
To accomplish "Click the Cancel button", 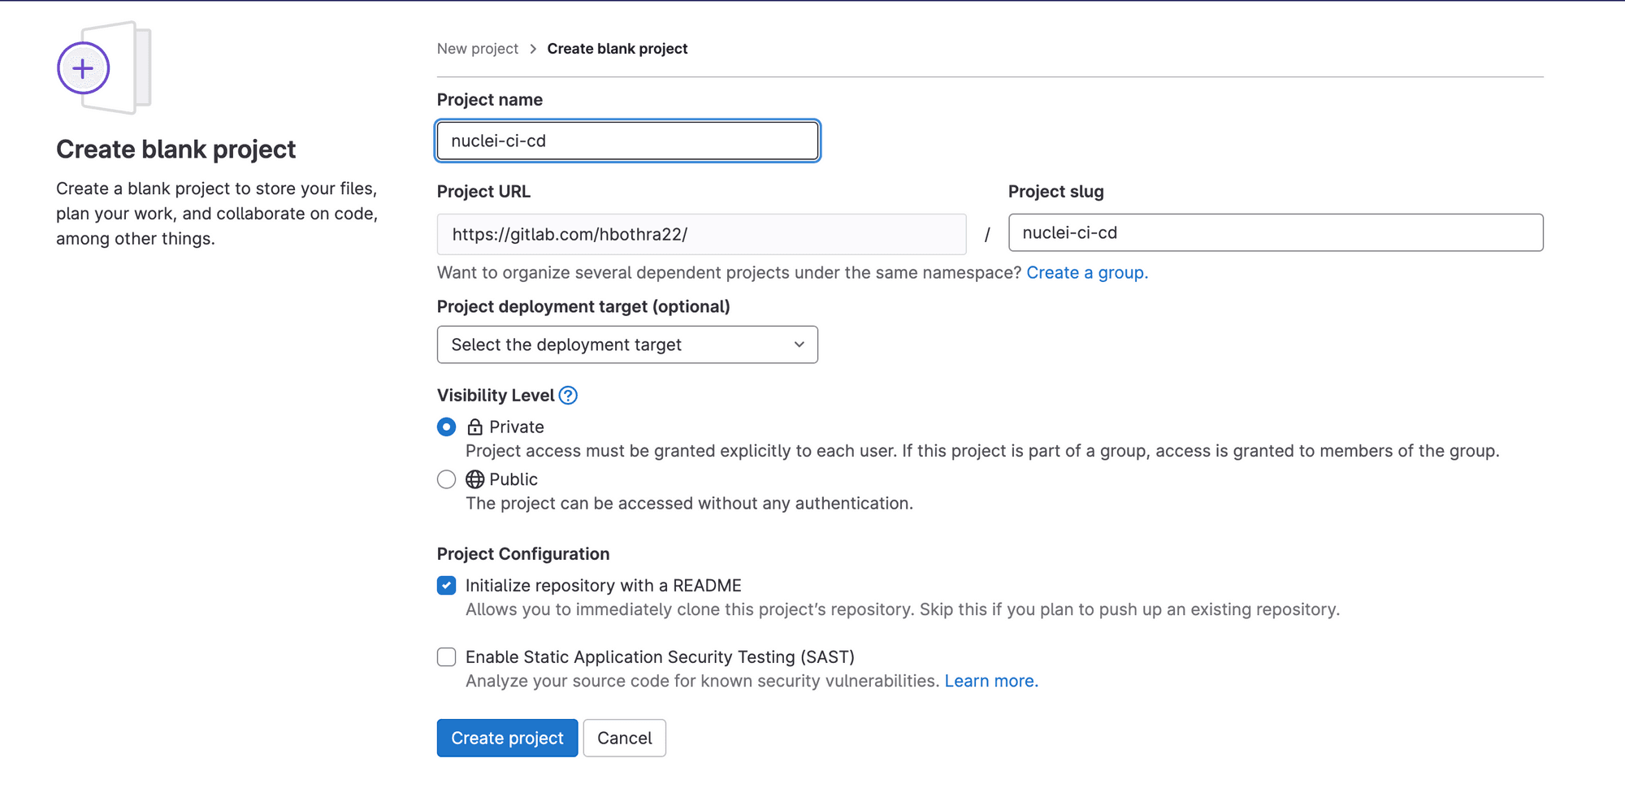I will [624, 738].
